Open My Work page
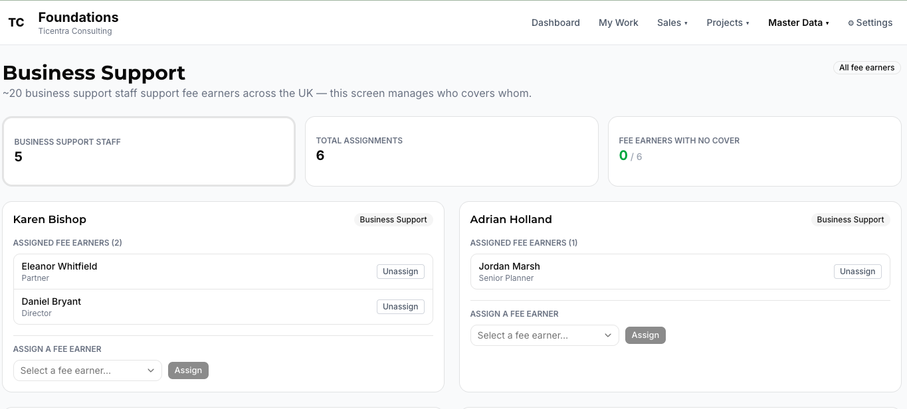This screenshot has width=907, height=409. (x=618, y=23)
